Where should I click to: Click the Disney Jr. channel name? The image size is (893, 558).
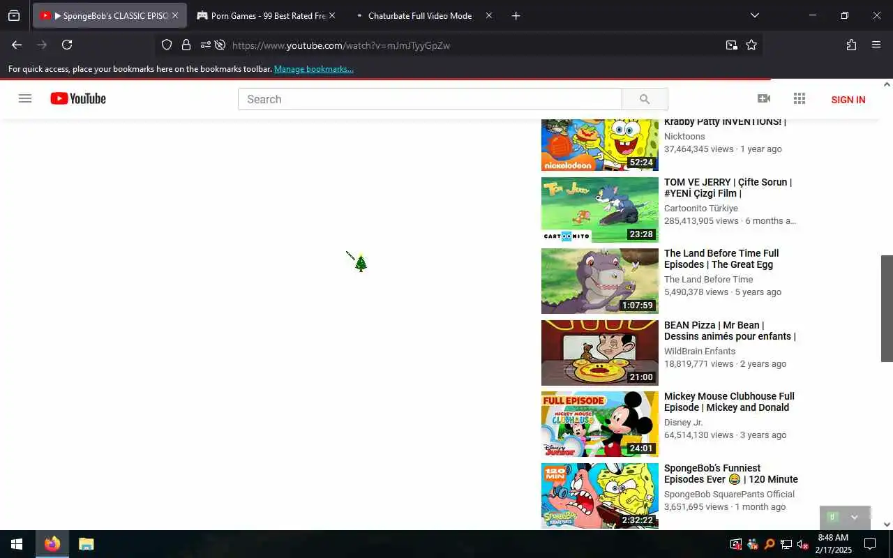pos(684,422)
